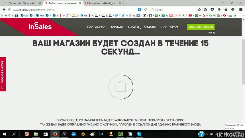
Task: Click the InSales logo
Action: pyautogui.click(x=40, y=27)
